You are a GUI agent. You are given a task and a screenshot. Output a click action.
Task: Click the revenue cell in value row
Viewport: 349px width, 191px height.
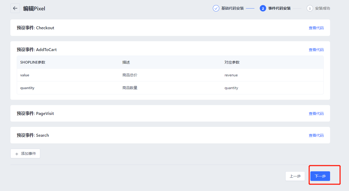(x=231, y=75)
